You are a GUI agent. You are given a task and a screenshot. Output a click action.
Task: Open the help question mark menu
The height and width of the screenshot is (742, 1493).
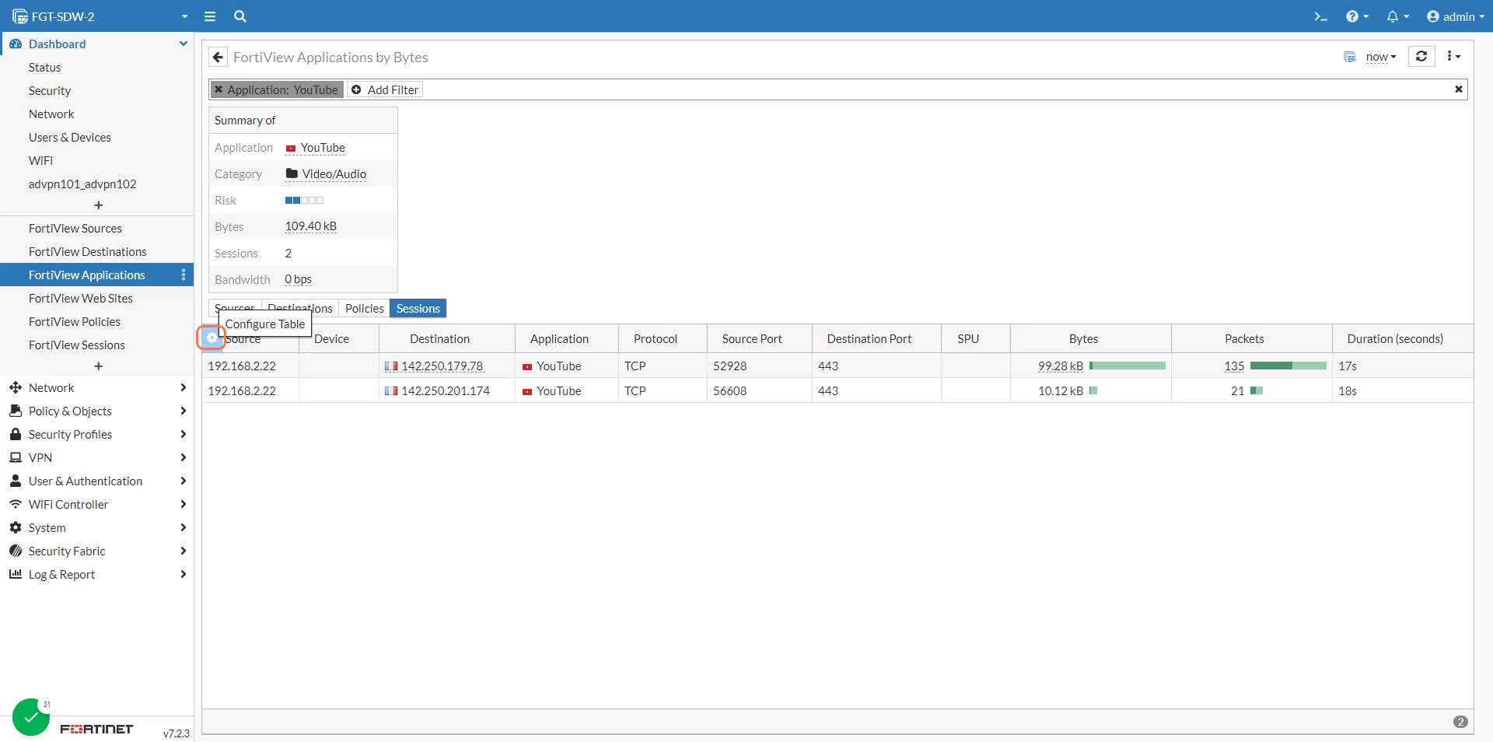[1357, 16]
